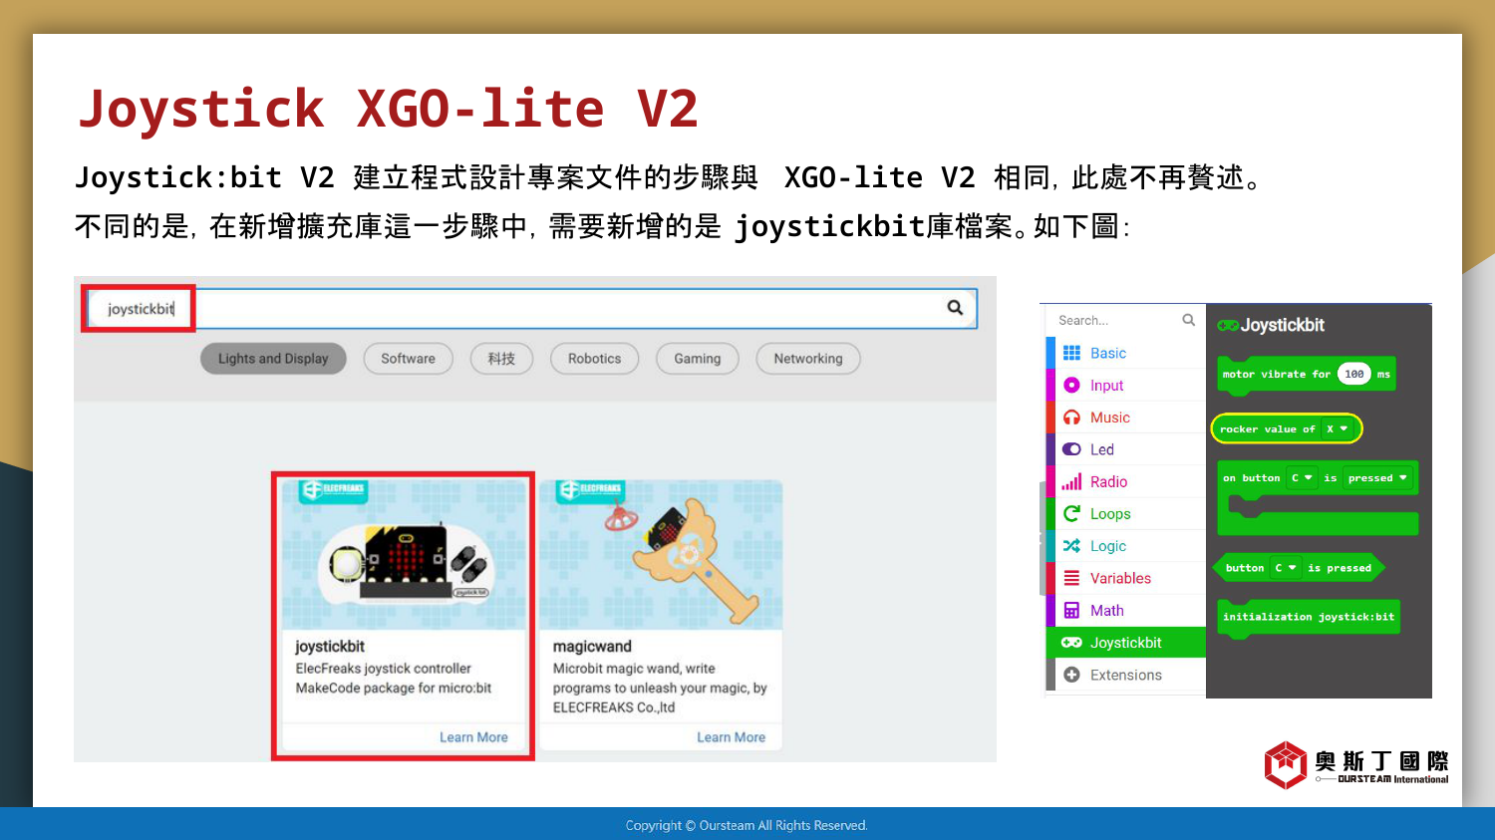Select the Gaming filter tag
The image size is (1495, 840).
coord(697,359)
